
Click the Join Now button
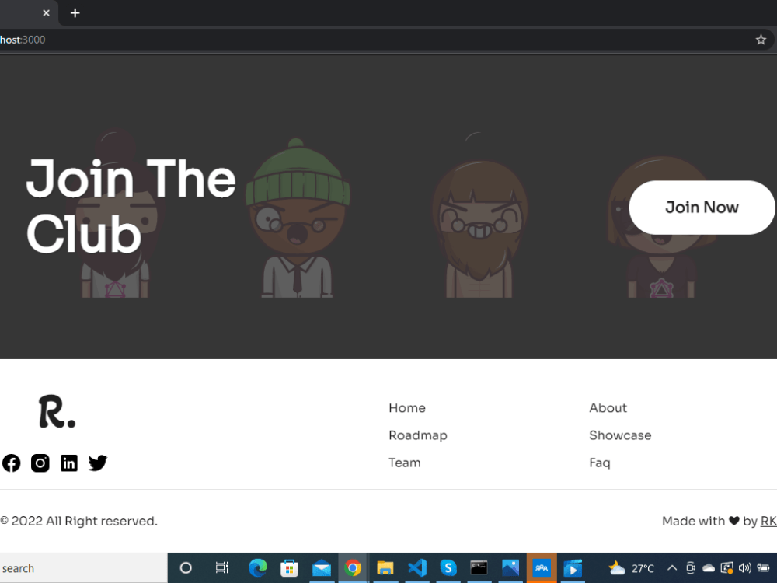[x=702, y=208]
